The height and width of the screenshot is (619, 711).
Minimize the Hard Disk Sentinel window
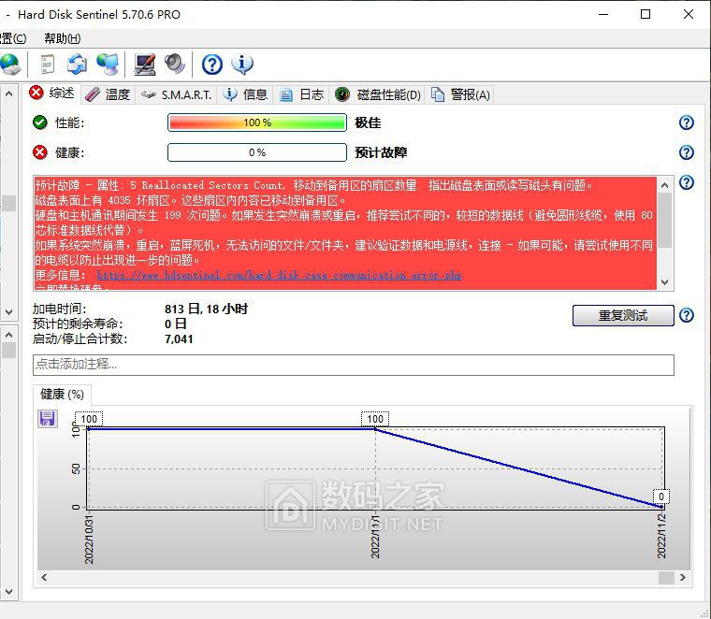[x=603, y=14]
